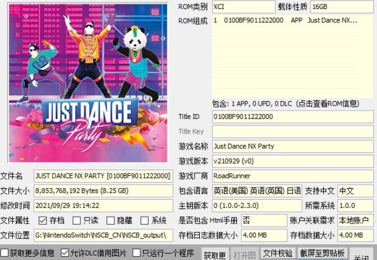
Task: Click the 文件名 field JUST DANCE NX PARTY
Action: 103,176
